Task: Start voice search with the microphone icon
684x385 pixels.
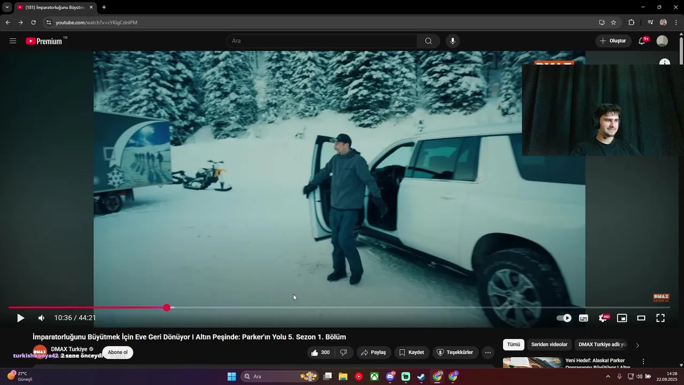Action: pos(453,41)
